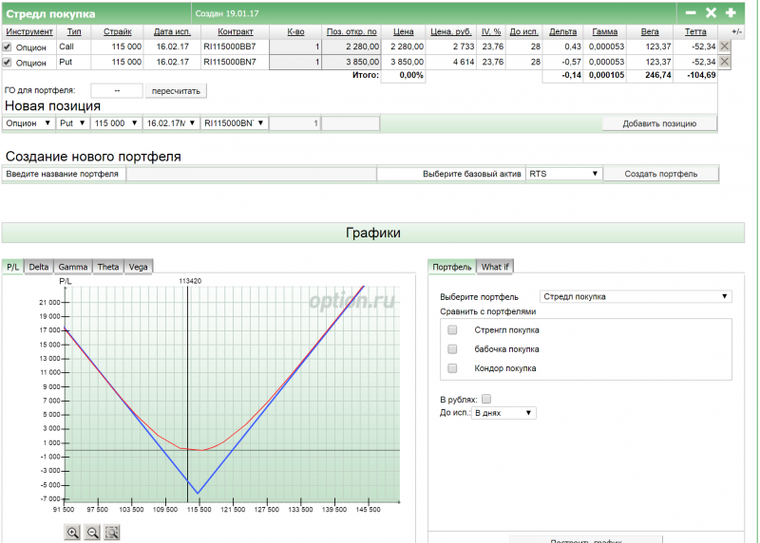Open the 'В днях' expiry dropdown
The height and width of the screenshot is (543, 760).
[504, 413]
